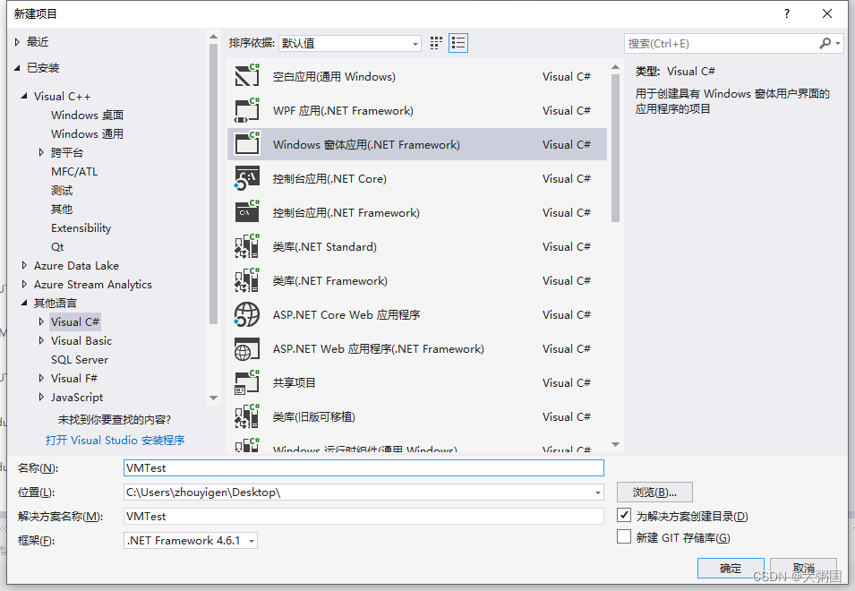Screen dimensions: 855x591
Task: Click the Windows 窗体应用 template icon
Action: 247,144
